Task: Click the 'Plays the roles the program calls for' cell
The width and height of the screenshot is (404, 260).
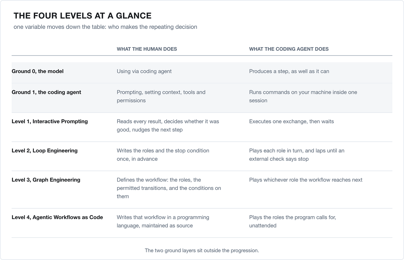Action: point(293,221)
